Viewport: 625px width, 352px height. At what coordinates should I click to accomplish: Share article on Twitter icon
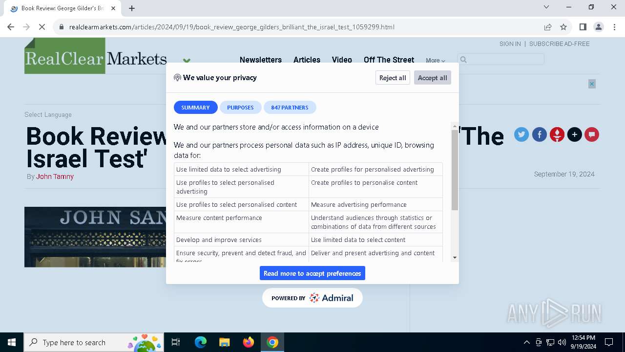[x=521, y=134]
